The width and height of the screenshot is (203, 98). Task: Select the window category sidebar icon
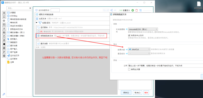coord(4,24)
